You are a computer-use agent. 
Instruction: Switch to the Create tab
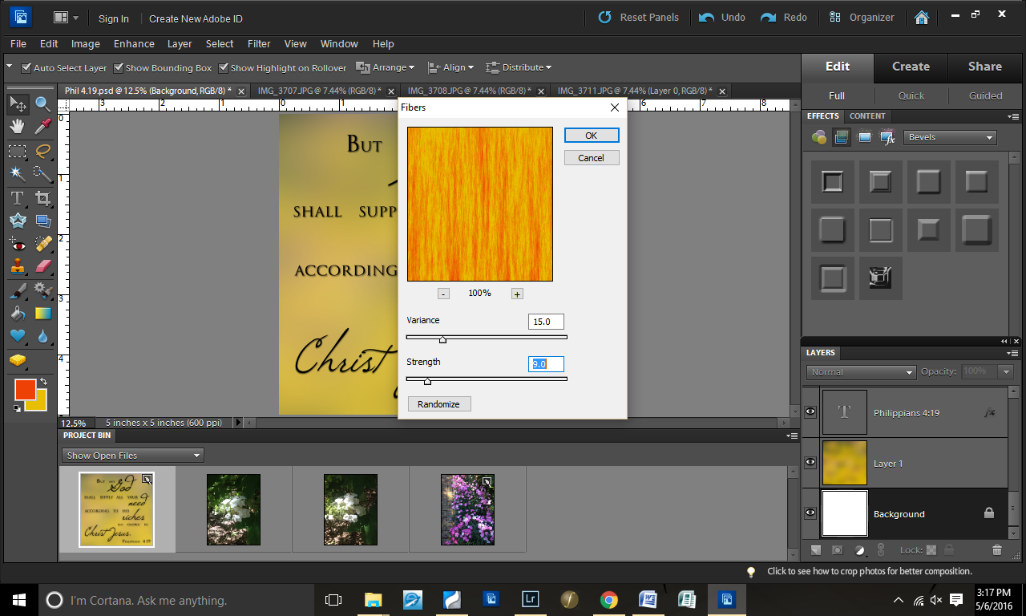[x=911, y=67]
